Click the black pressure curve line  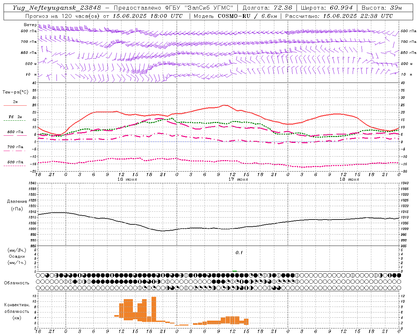pyautogui.click(x=219, y=228)
